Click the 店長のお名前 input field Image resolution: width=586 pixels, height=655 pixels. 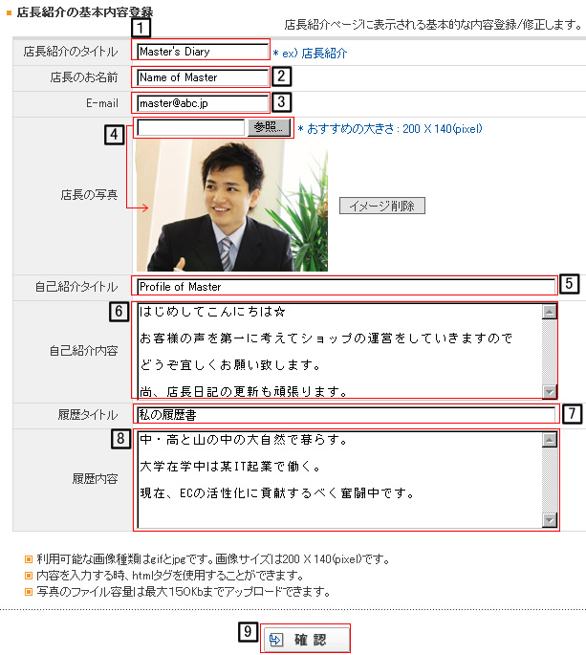(x=203, y=77)
